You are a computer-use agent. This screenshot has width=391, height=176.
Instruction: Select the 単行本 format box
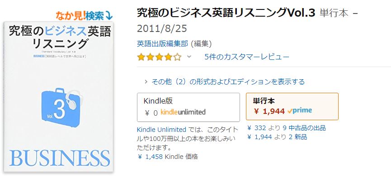292,106
